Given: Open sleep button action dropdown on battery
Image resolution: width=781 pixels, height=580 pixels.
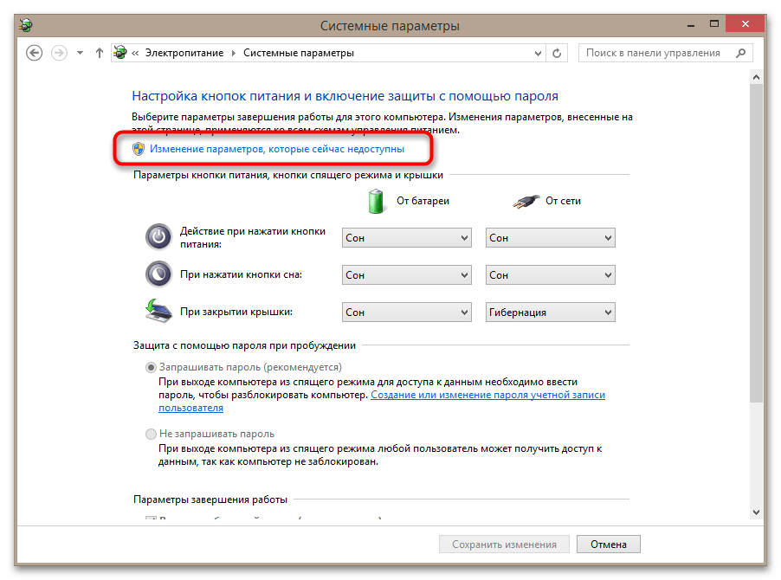Looking at the screenshot, I should pyautogui.click(x=406, y=274).
